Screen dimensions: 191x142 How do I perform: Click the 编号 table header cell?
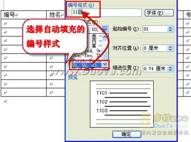[x=24, y=15]
